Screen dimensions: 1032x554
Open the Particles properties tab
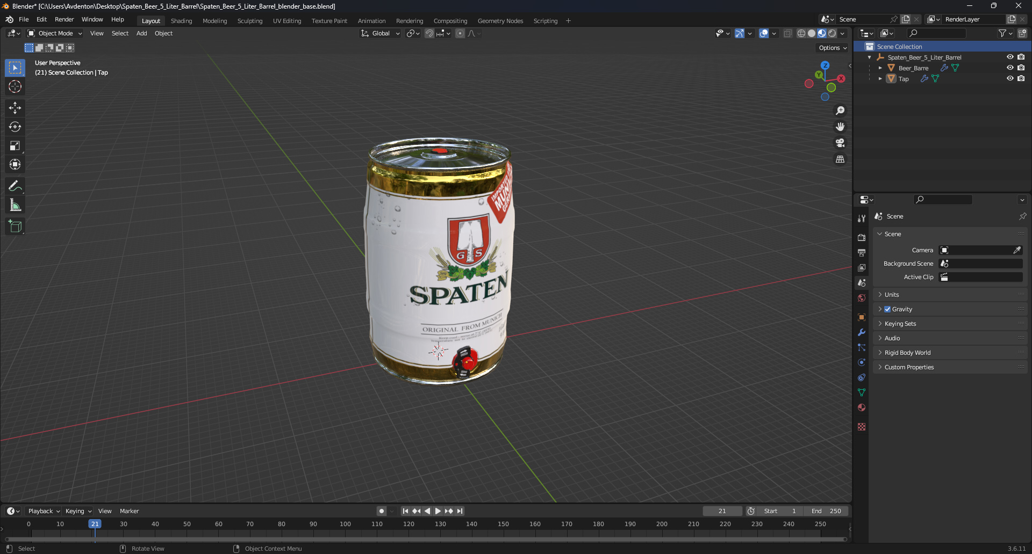point(862,347)
